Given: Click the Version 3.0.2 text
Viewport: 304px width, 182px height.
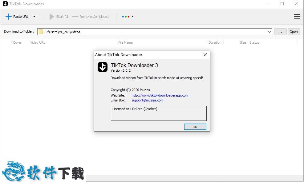Looking at the screenshot, I should 121,70.
